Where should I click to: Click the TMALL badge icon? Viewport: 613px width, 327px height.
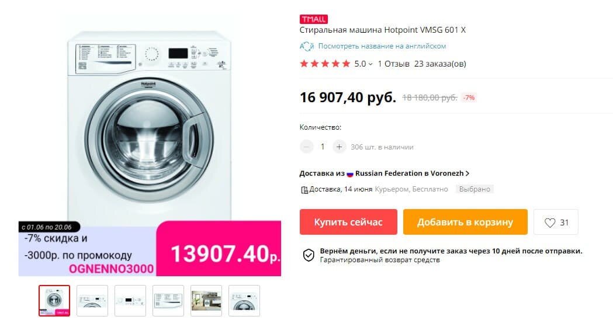[x=314, y=19]
